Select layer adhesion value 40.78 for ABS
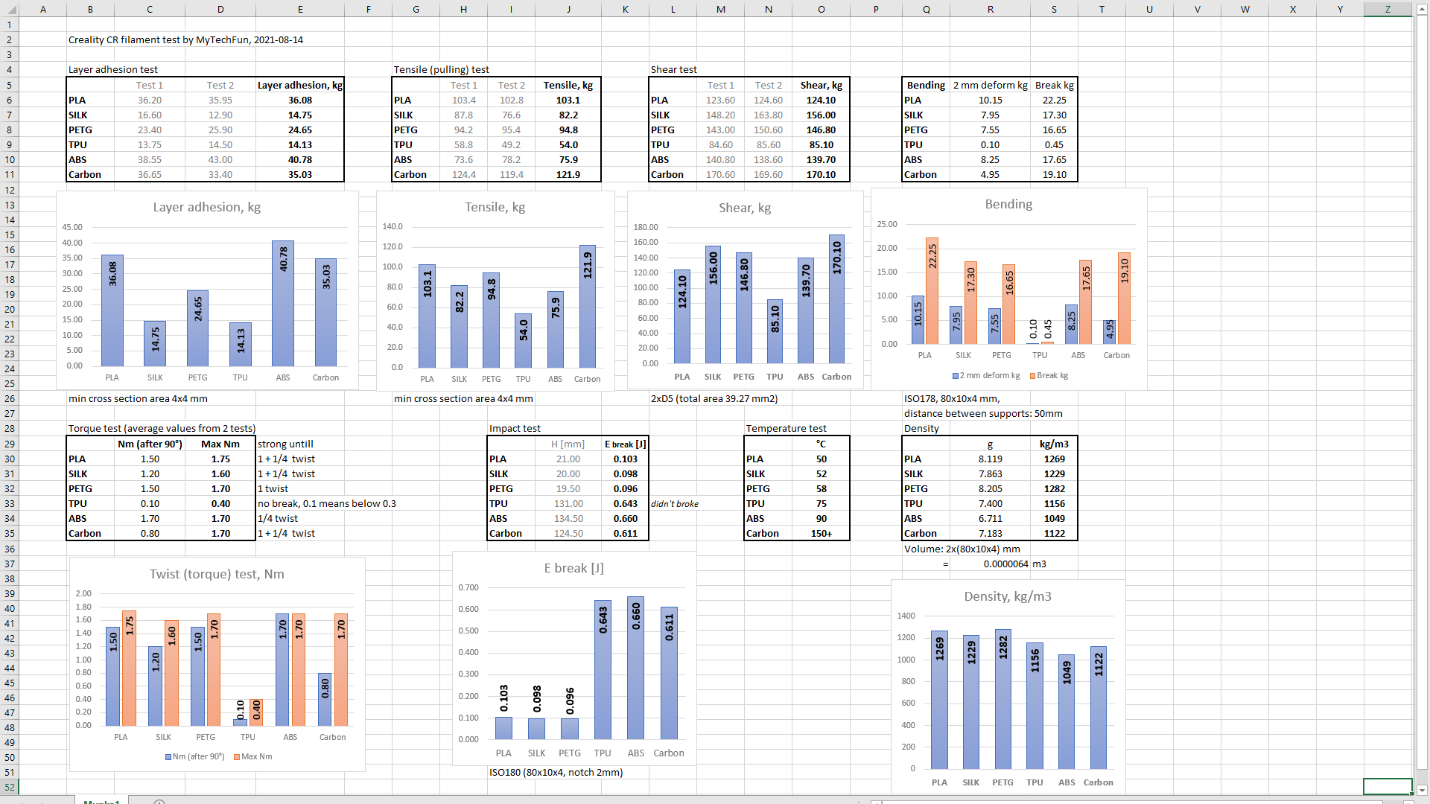 coord(300,160)
